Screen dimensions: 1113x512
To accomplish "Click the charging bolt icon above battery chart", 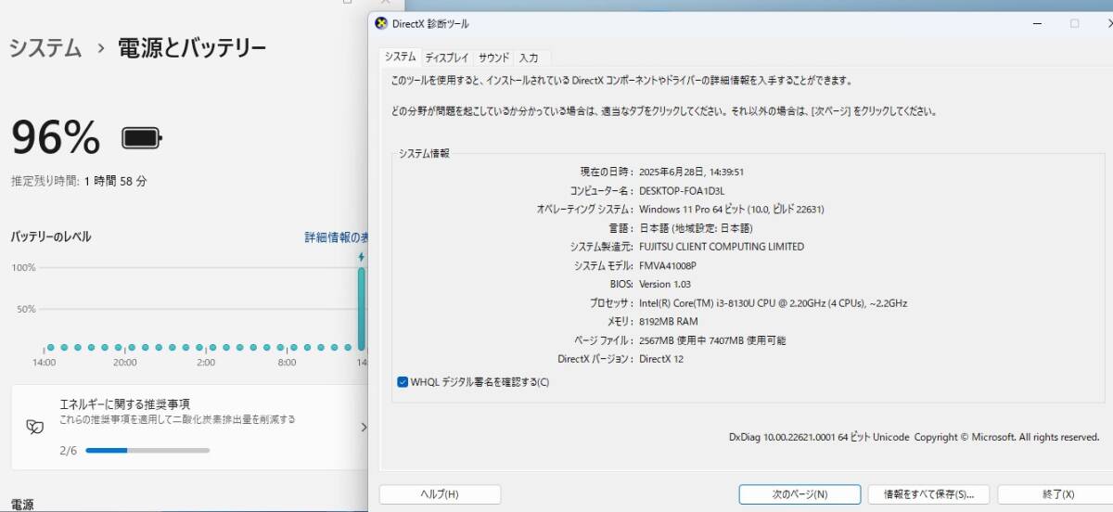I will coord(362,257).
